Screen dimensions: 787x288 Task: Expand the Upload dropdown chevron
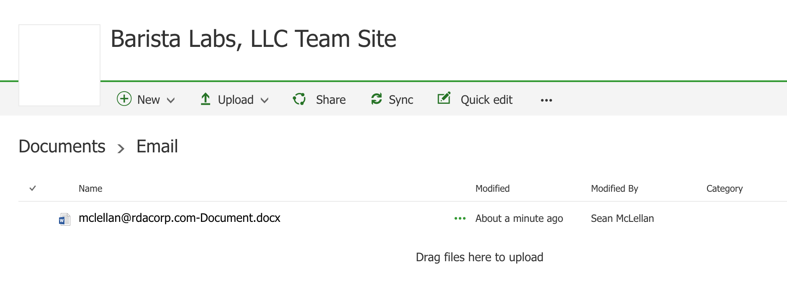click(265, 100)
